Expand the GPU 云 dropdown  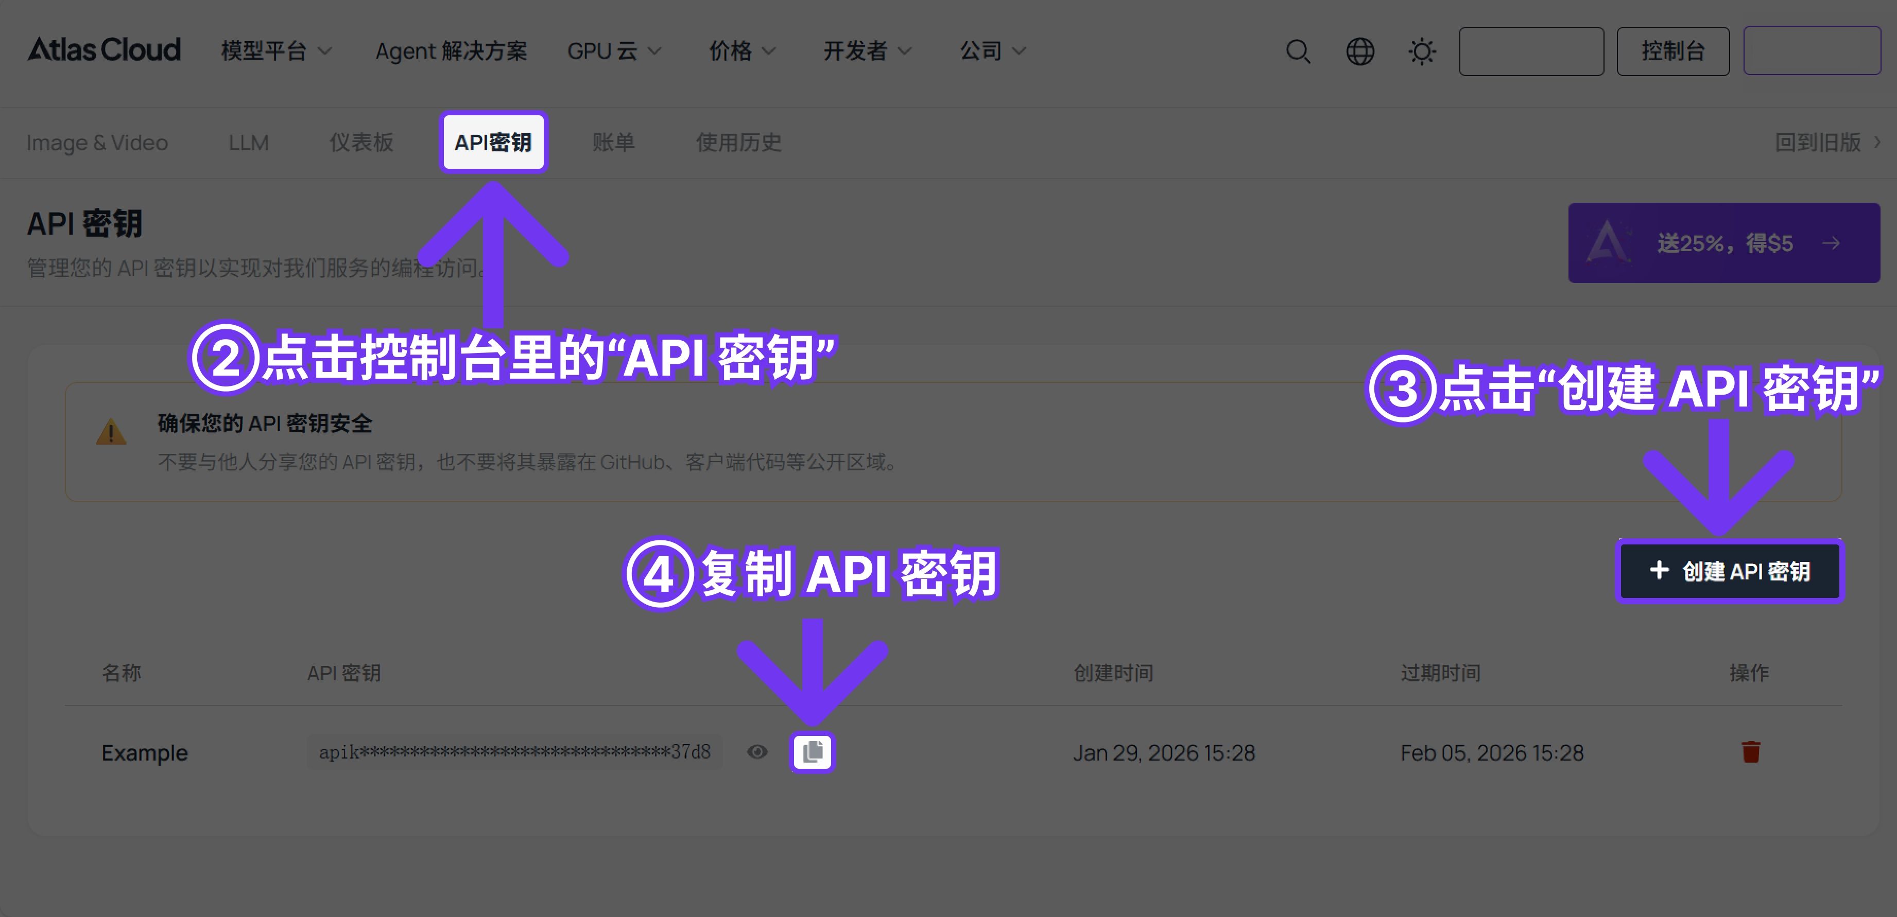(x=614, y=51)
